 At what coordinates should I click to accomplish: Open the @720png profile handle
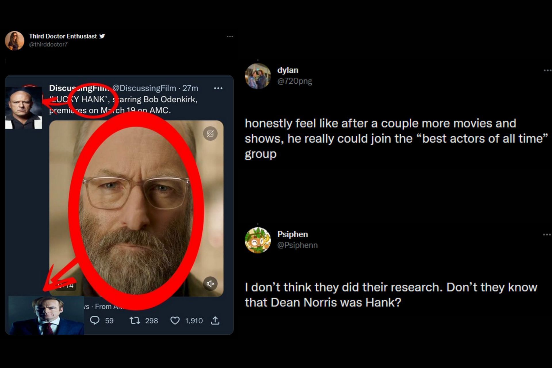(x=294, y=81)
